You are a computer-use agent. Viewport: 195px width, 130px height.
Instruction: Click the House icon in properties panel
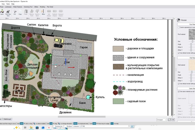[178, 20]
